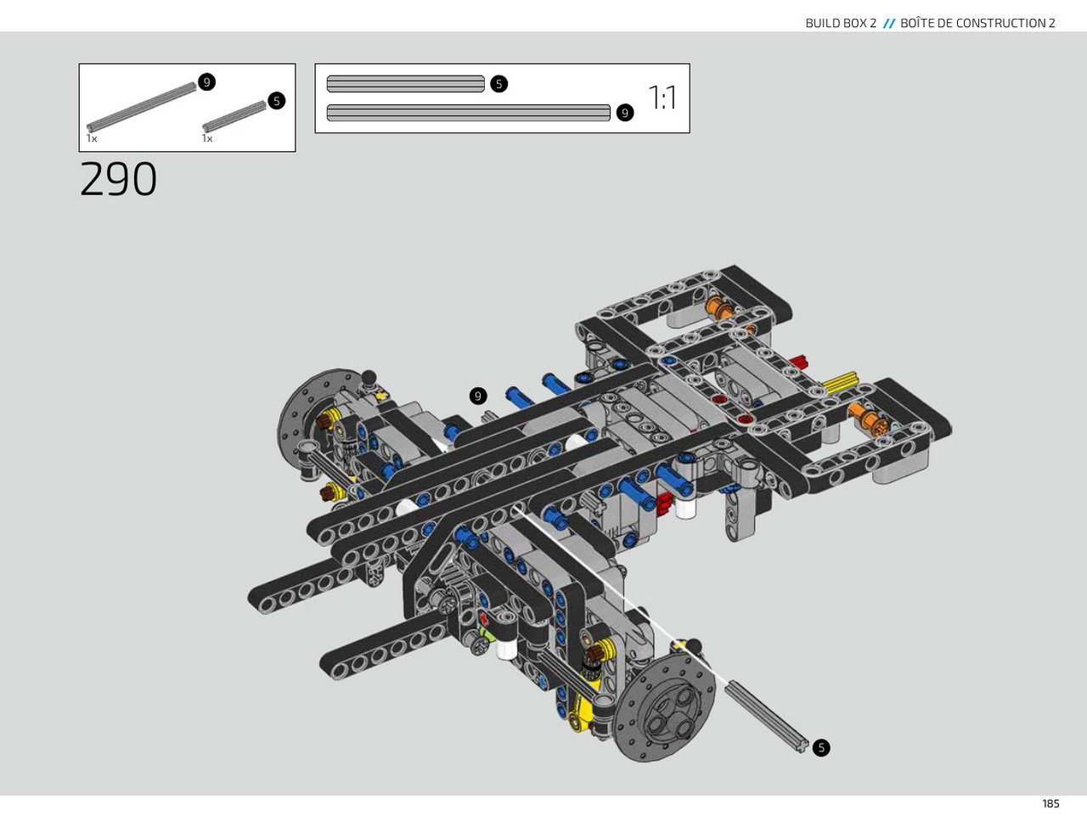Click the length 5 axle scale bar

point(406,84)
